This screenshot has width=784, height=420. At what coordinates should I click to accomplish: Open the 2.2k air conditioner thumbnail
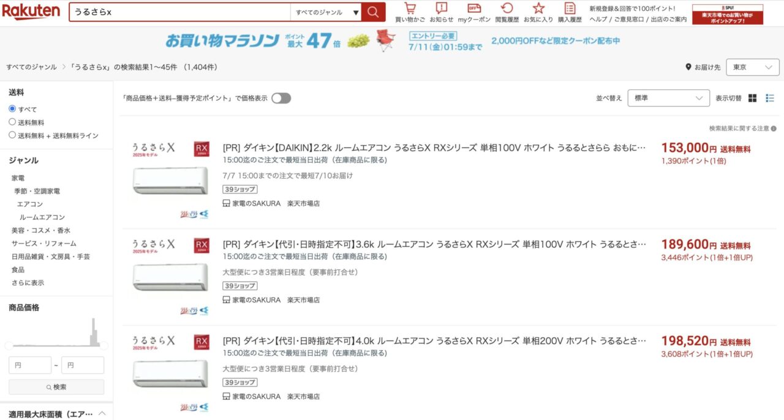(171, 181)
